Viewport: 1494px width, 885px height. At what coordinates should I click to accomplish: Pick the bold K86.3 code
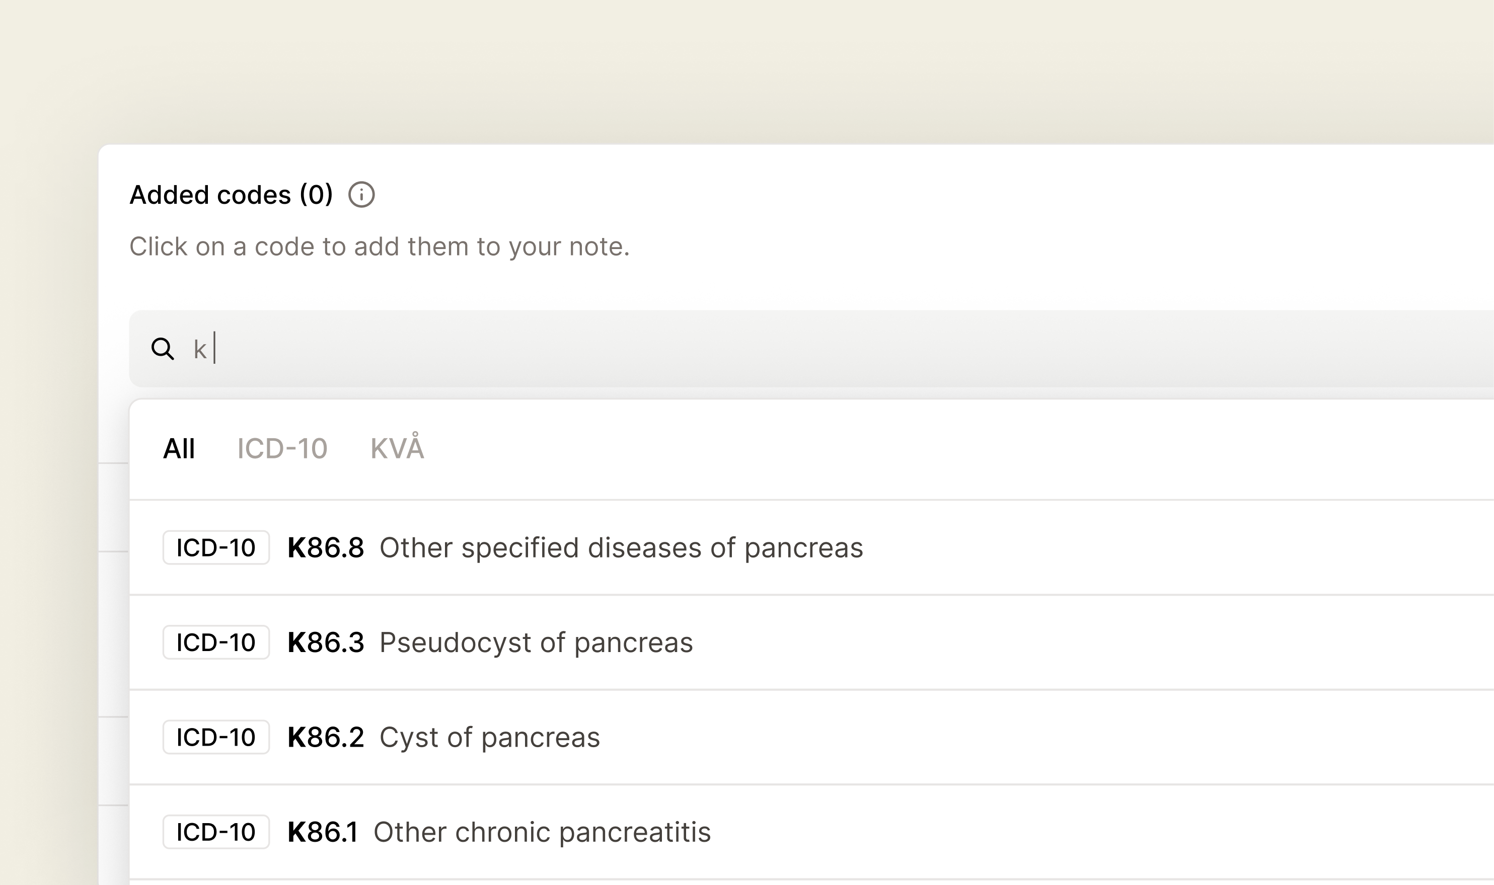326,643
